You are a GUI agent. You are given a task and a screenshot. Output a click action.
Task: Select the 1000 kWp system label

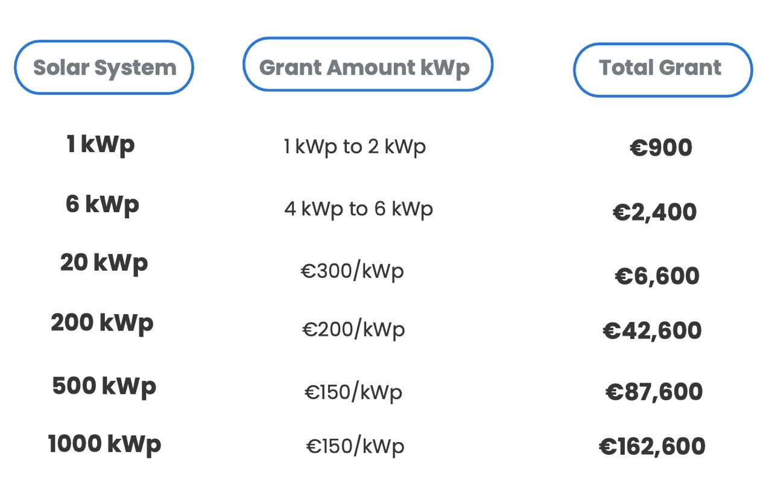tap(104, 444)
